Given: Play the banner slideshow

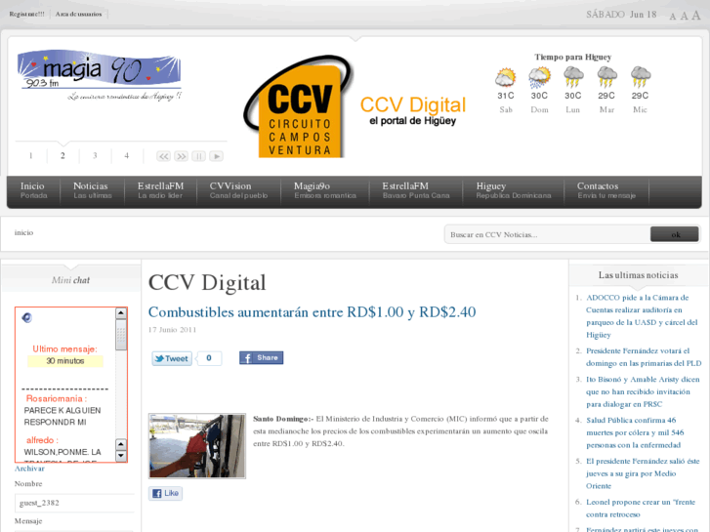Looking at the screenshot, I should click(217, 156).
